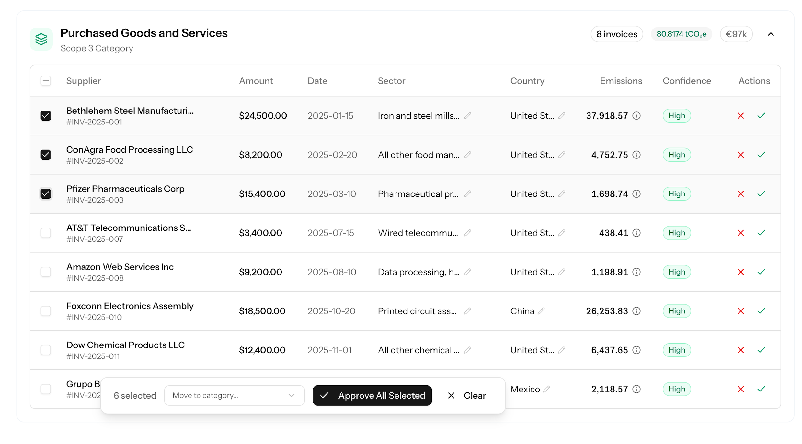802x444 pixels.
Task: Check the Foxconn Electronics Assembly checkbox
Action: click(x=46, y=311)
